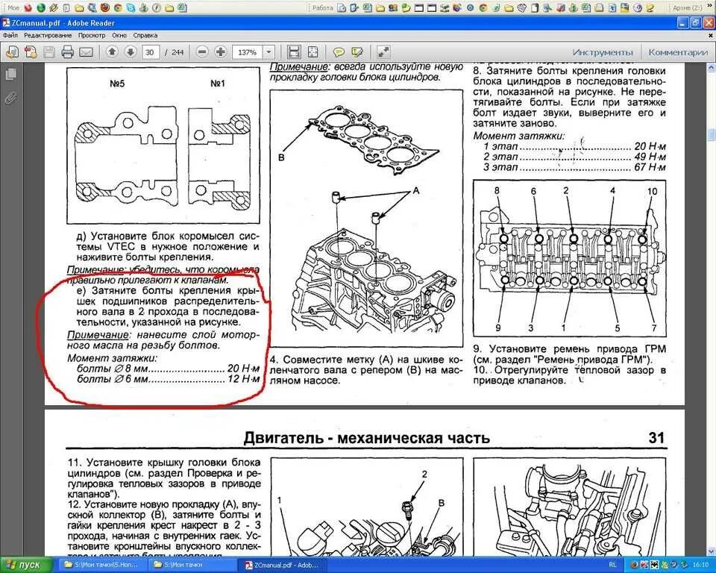Click the '1 этап 20 Н·м' line

click(x=574, y=146)
